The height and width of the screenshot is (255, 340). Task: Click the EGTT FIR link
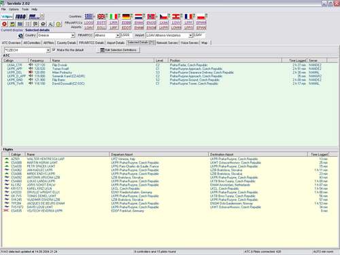(101, 23)
